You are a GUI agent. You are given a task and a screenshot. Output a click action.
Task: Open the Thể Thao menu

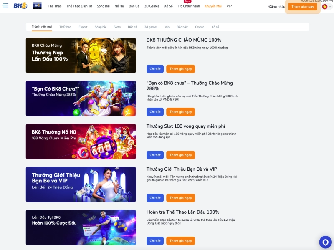click(x=55, y=6)
